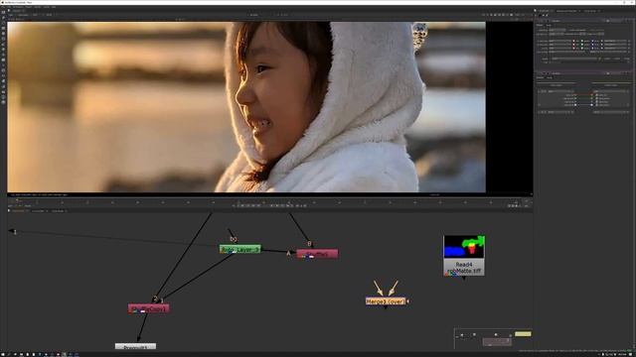The image size is (636, 357).
Task: Click the Read4 rgbMatte.tiff thumbnail
Action: pyautogui.click(x=464, y=247)
